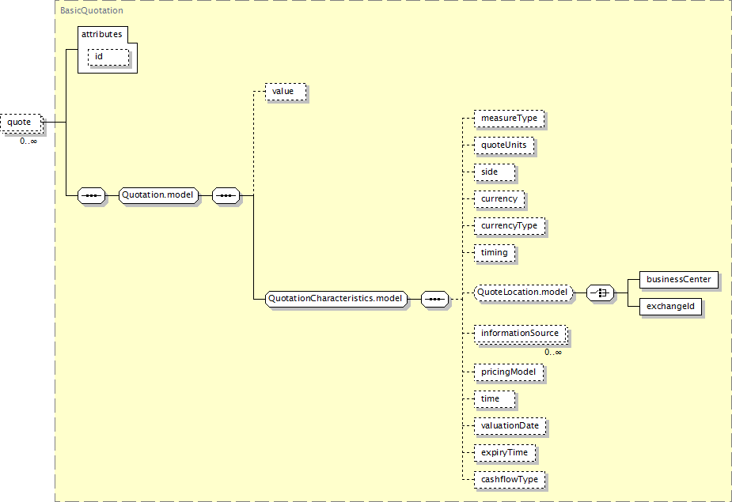The height and width of the screenshot is (502, 732).
Task: Click the sequence icon left of Quotation.model
Action: coord(91,195)
